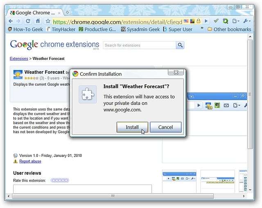Click the scroll up arrow of the vertical scrollbar

coord(250,36)
